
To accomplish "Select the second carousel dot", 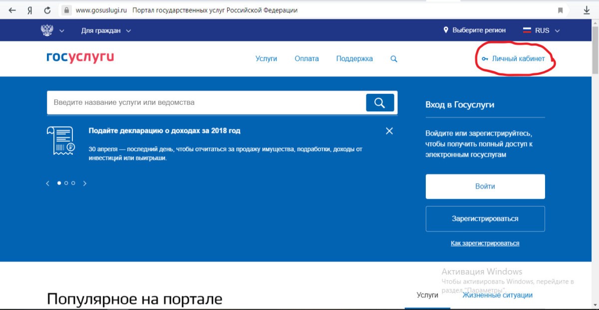I will coord(66,183).
